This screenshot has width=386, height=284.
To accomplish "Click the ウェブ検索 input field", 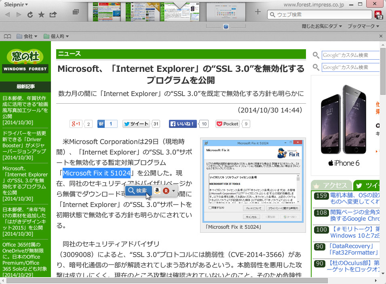I will [x=319, y=14].
